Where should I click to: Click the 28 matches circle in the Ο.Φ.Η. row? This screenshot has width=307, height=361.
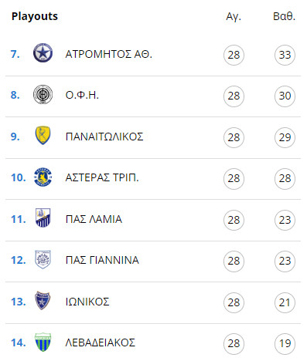tap(234, 96)
